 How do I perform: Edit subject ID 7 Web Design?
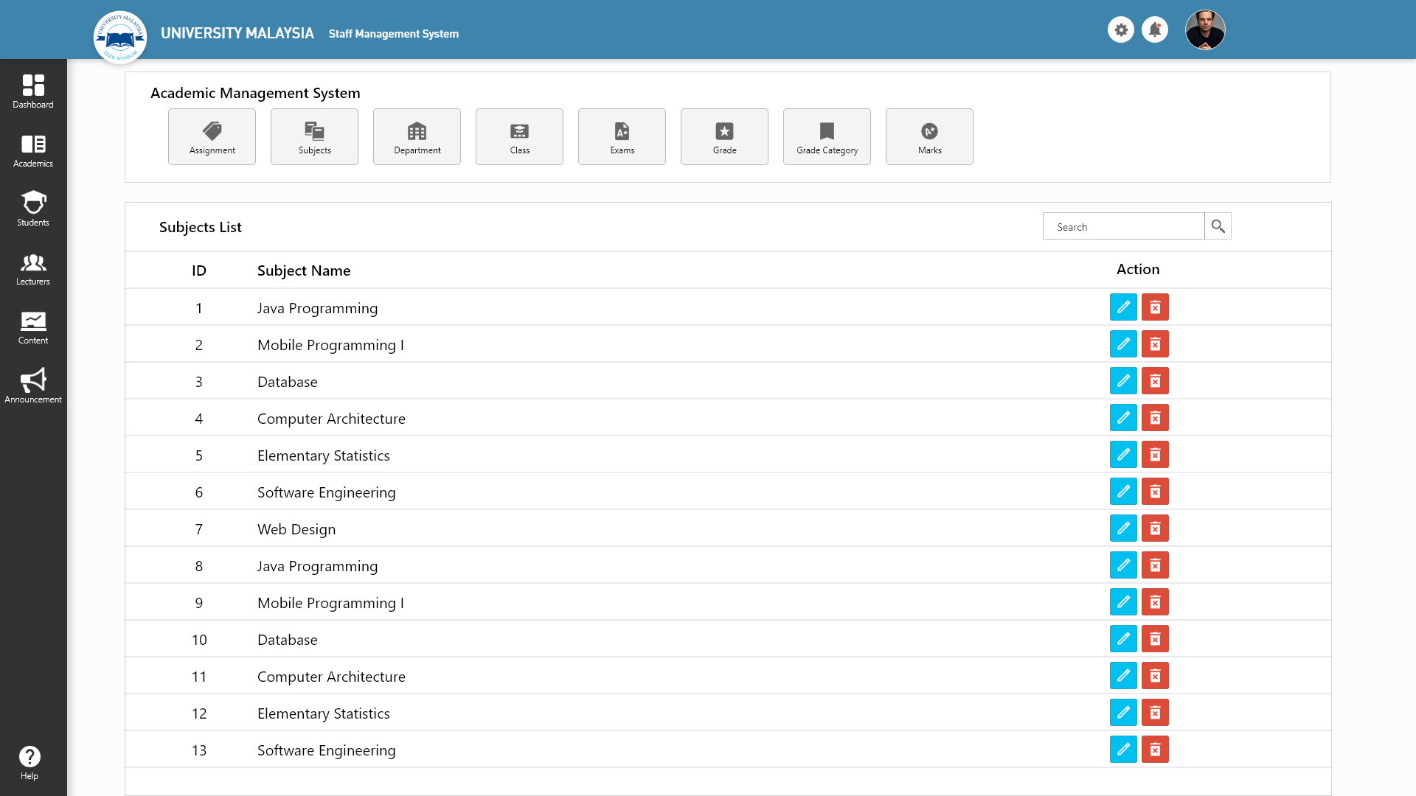point(1123,528)
